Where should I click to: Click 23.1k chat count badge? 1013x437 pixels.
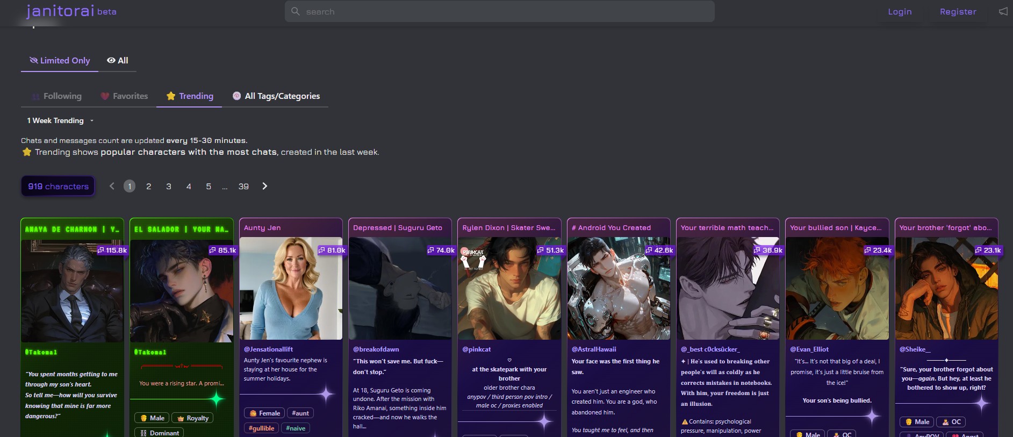[x=988, y=250]
